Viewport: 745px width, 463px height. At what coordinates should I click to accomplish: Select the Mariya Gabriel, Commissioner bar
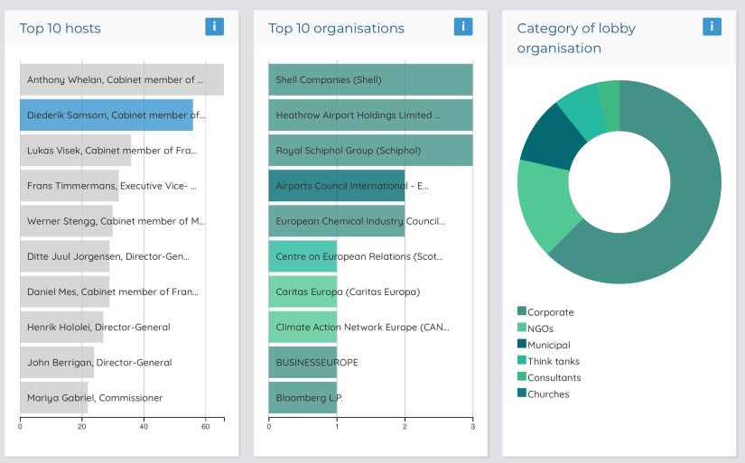coord(54,397)
